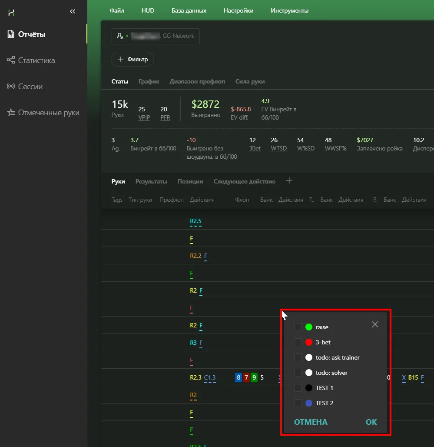Click the red 3-bet color dot
434x447 pixels.
(309, 342)
